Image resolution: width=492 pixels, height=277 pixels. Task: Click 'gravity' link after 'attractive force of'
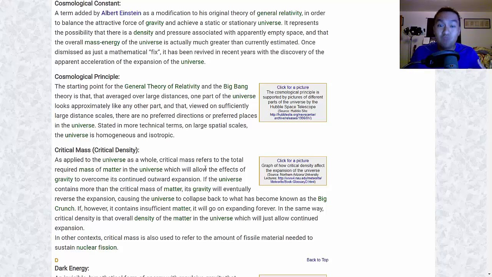pyautogui.click(x=155, y=23)
